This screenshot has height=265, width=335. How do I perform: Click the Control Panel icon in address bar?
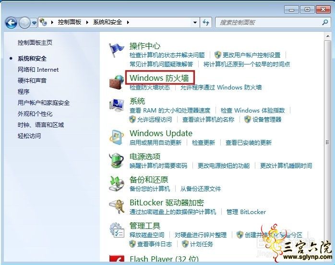tap(43, 22)
